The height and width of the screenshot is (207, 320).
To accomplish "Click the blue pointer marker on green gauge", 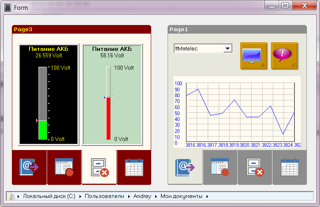I will [104, 98].
